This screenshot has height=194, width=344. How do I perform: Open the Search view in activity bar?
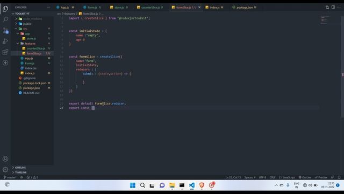tap(5, 19)
